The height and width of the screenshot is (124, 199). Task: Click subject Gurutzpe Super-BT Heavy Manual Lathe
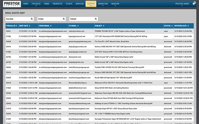tap(116, 109)
